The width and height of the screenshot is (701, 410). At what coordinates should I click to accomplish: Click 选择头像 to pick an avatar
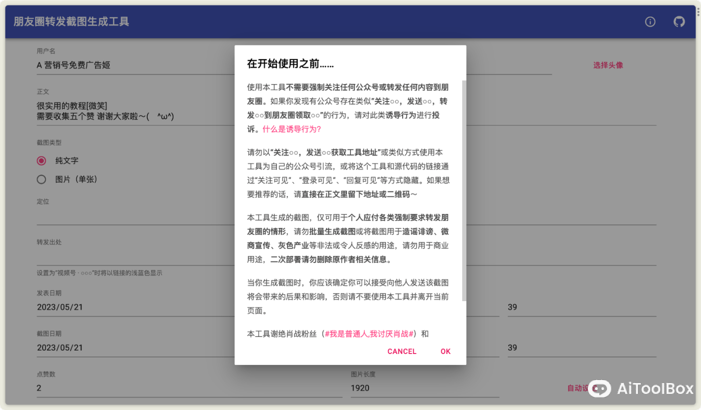coord(607,65)
